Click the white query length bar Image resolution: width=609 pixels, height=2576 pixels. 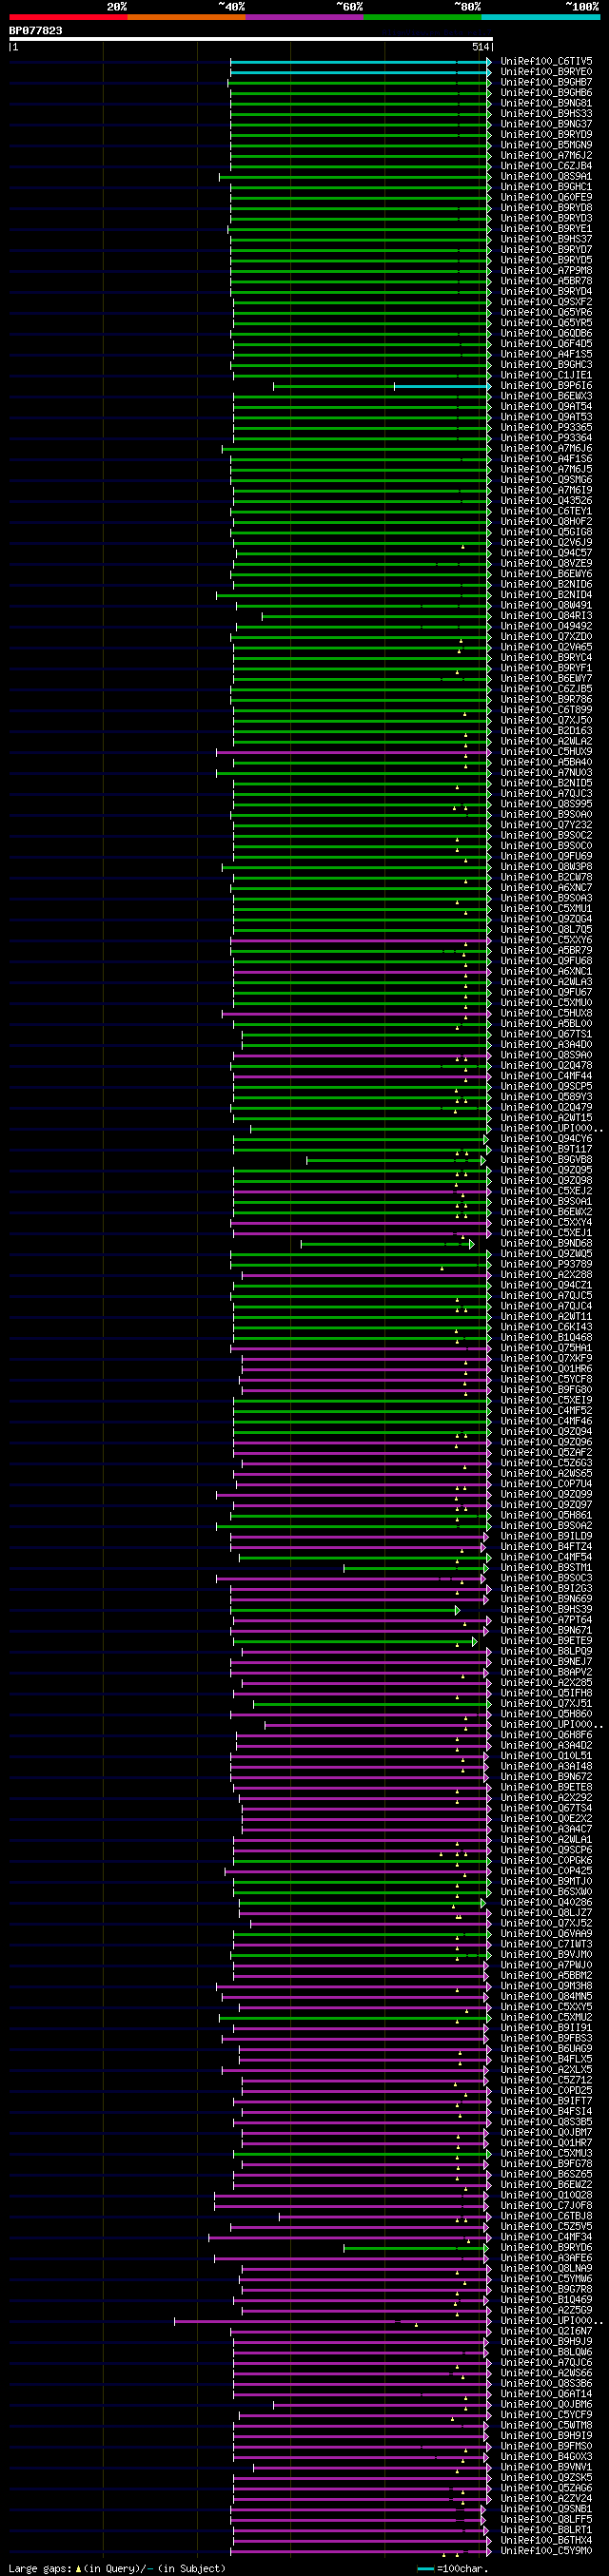(251, 39)
